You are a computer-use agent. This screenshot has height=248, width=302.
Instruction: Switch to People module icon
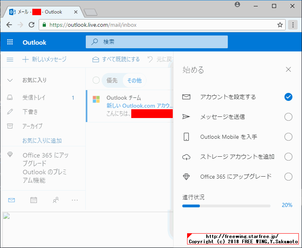pos(56,200)
